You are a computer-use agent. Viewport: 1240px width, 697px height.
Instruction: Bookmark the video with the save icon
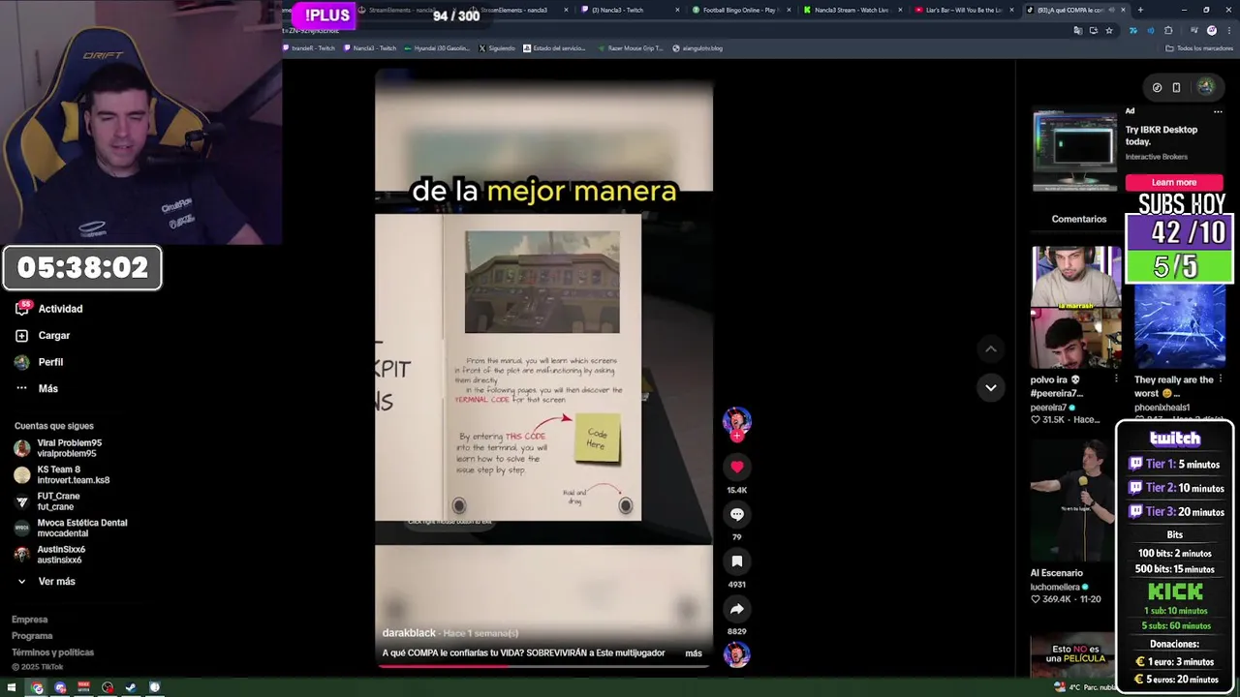pos(736,561)
